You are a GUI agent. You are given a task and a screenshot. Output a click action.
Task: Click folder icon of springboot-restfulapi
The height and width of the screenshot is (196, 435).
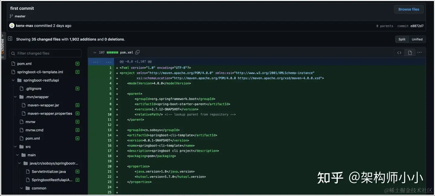click(x=19, y=80)
